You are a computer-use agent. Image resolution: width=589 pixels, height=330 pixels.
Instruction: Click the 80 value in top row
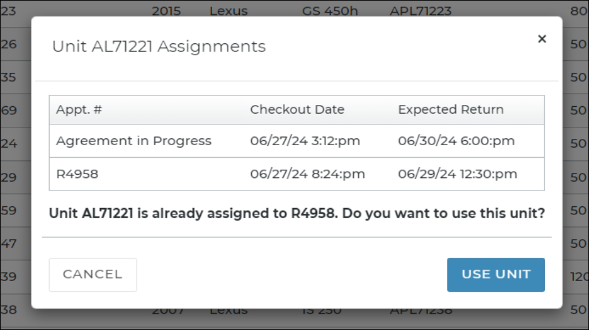[x=579, y=11]
